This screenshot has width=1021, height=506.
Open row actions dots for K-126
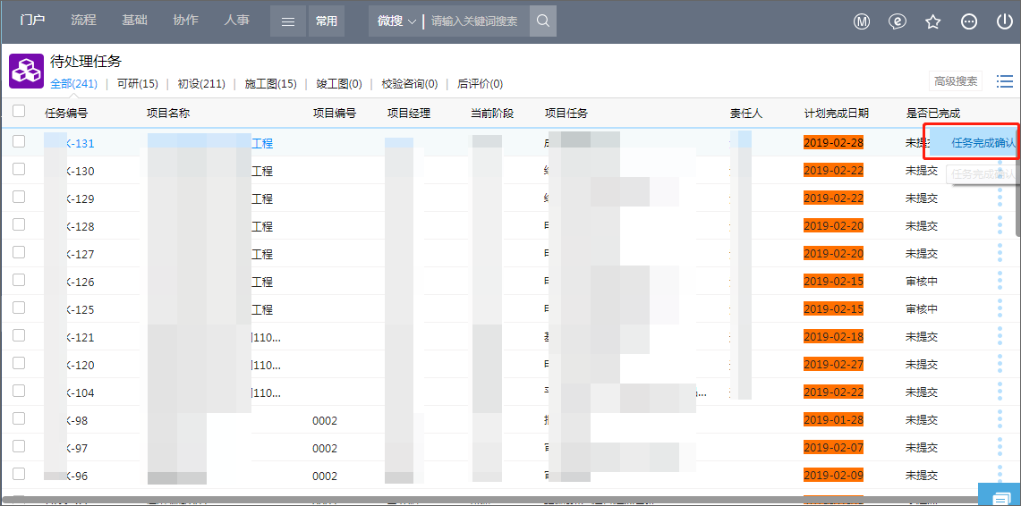[1000, 282]
